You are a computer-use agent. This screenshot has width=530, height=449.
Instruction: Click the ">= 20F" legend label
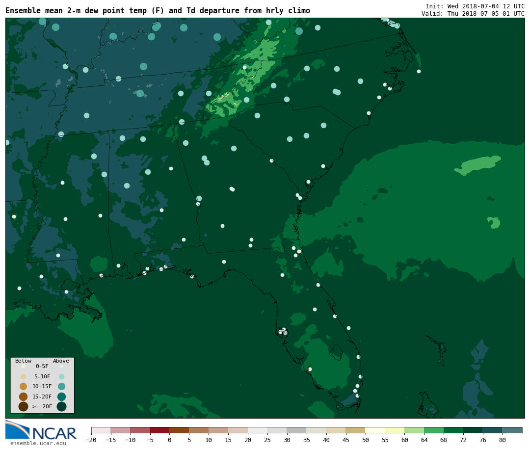click(x=42, y=406)
